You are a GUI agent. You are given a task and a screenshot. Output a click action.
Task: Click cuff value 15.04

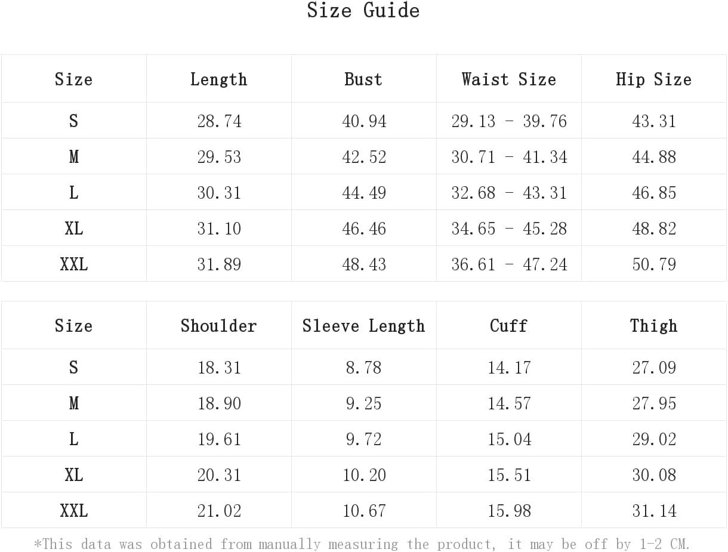point(509,439)
